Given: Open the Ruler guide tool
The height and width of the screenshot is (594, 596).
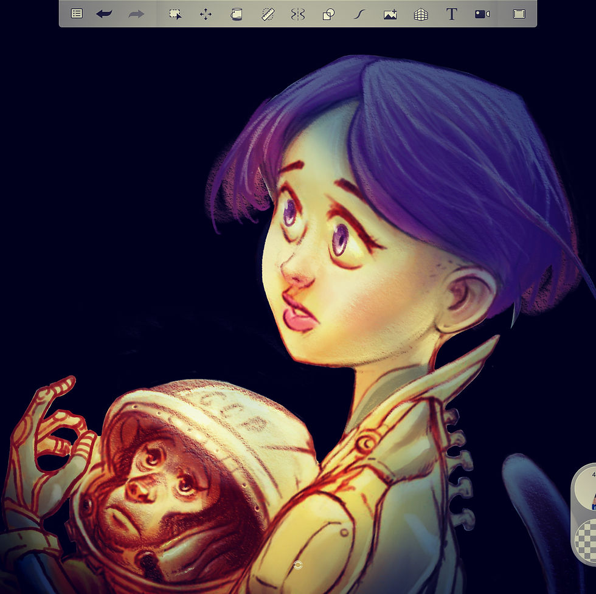Looking at the screenshot, I should (x=268, y=15).
